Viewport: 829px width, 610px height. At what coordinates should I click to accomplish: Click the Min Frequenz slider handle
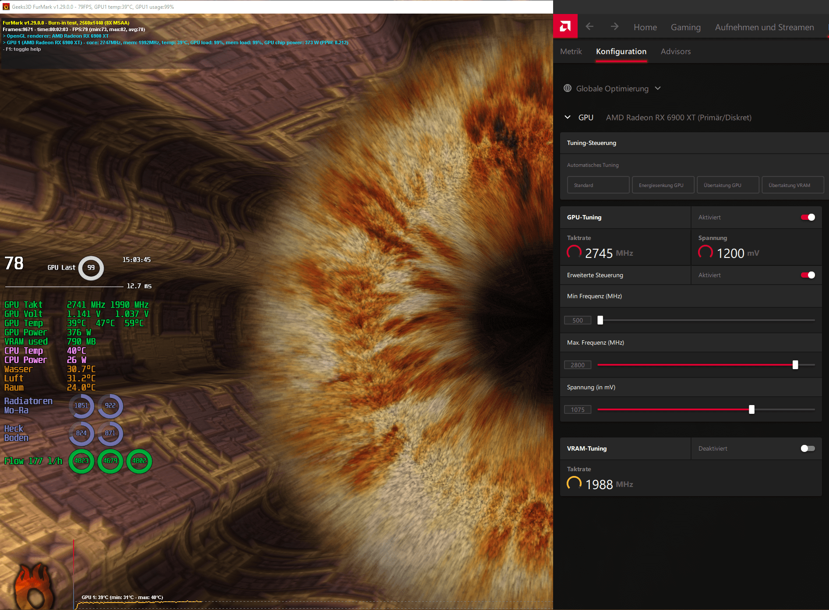coord(600,320)
